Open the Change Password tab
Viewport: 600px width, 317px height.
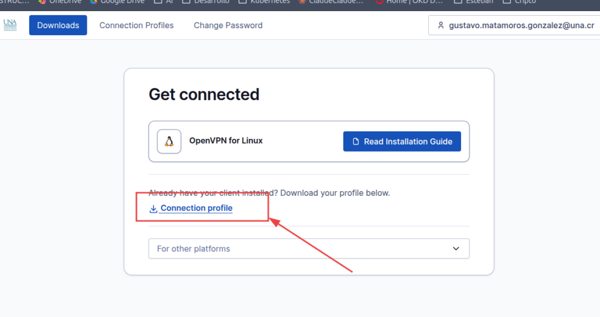click(x=228, y=25)
